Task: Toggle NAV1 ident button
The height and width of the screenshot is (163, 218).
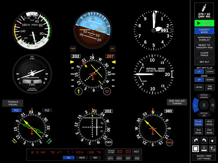Action: tap(110, 158)
